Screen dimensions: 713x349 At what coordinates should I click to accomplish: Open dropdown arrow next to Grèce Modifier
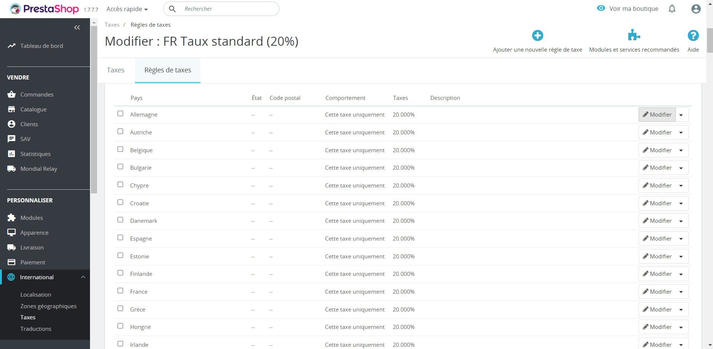(681, 310)
